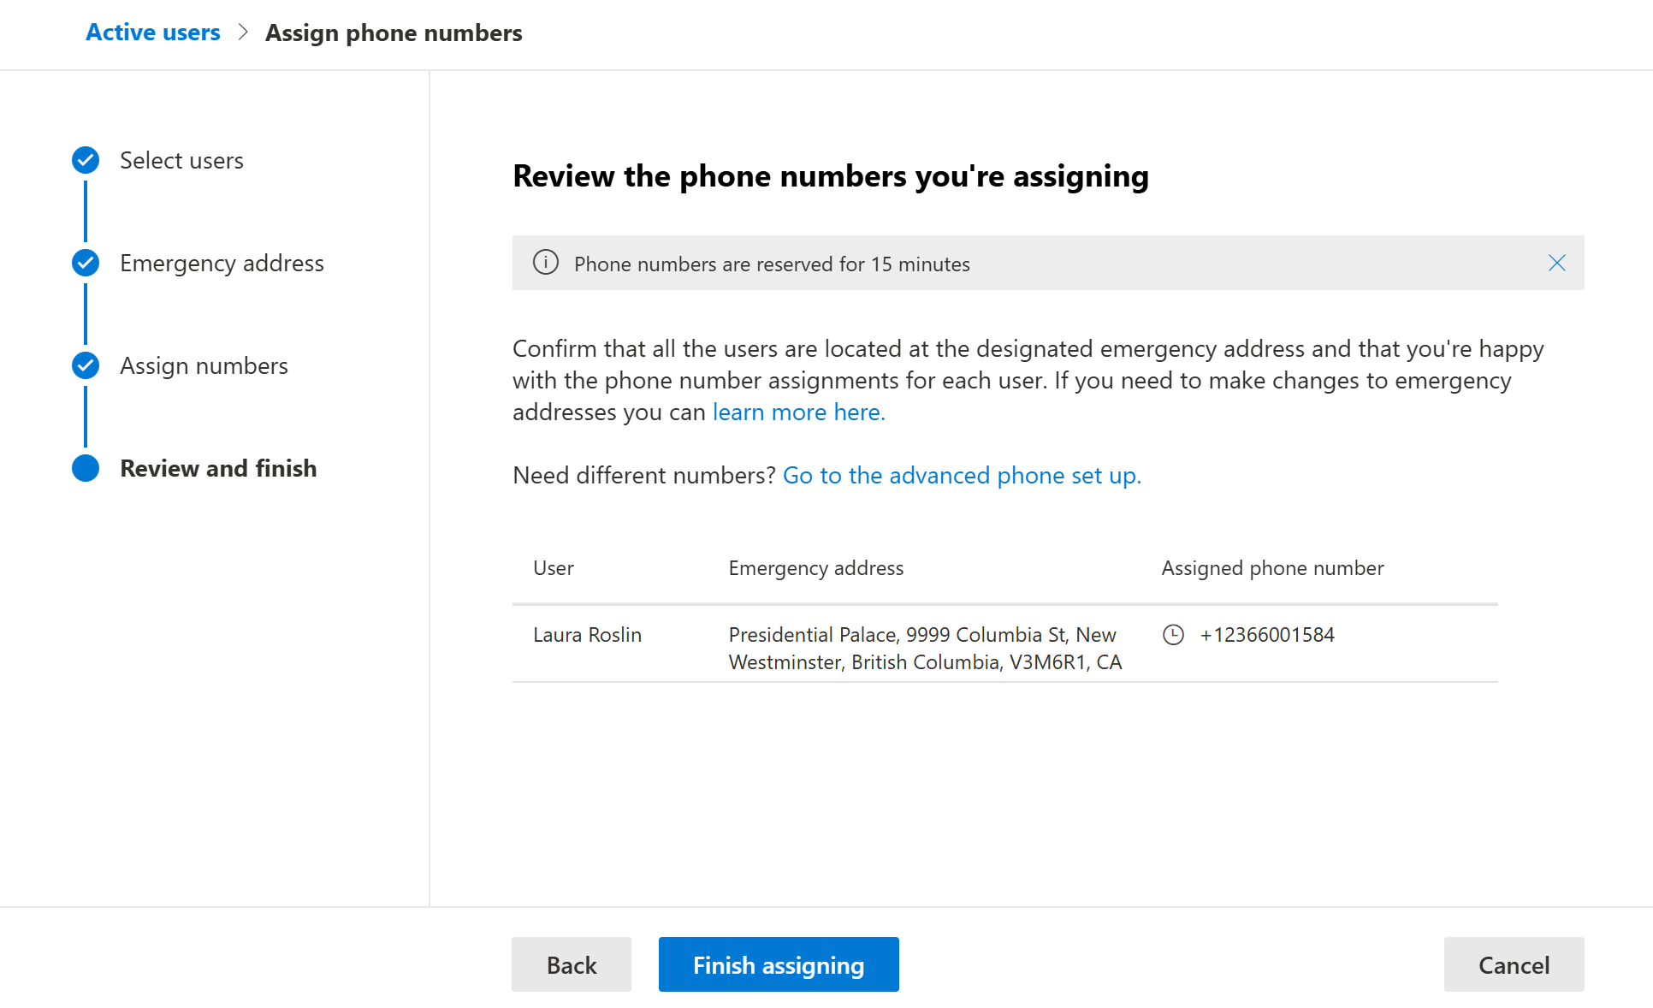Go to the advanced phone set up
Screen dimensions: 1653x1008
point(962,476)
